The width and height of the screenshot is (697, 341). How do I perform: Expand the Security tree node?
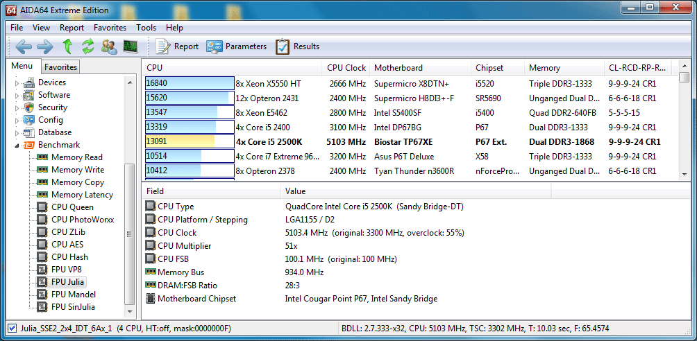coord(17,107)
